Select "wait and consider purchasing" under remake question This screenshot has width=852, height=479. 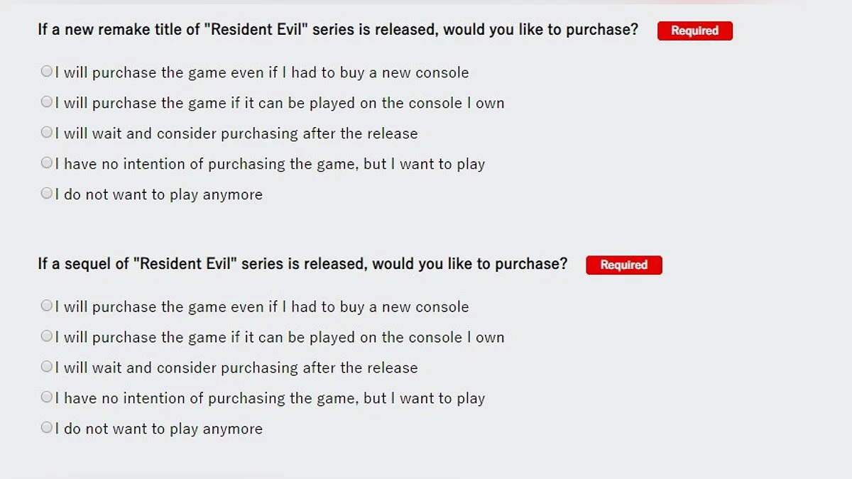pyautogui.click(x=46, y=133)
